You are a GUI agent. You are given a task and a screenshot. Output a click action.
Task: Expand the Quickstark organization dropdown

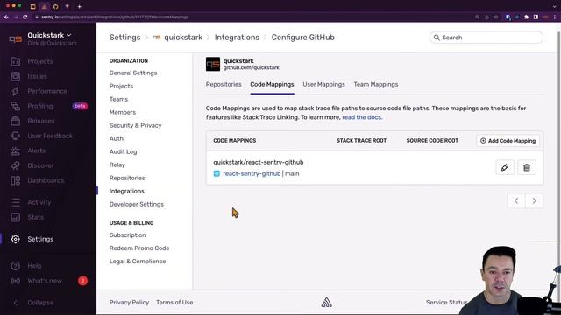[49, 35]
